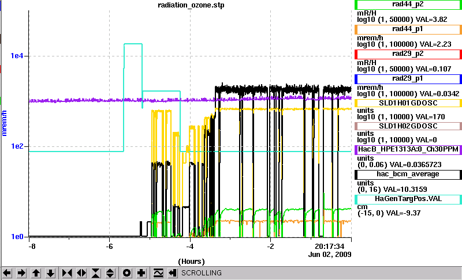Click the return-to-scrolling arrow icon
This screenshot has height=280, width=462.
coord(173,273)
